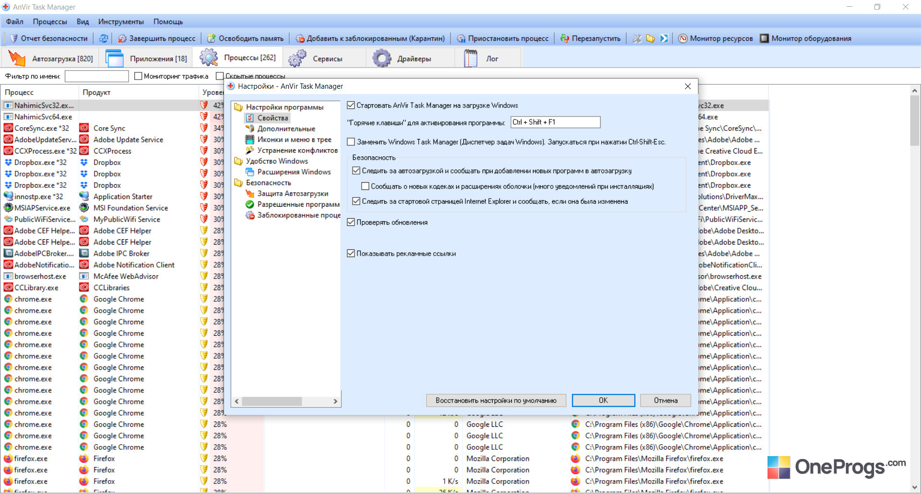This screenshot has height=494, width=921.
Task: Open the Вид menu
Action: (x=83, y=22)
